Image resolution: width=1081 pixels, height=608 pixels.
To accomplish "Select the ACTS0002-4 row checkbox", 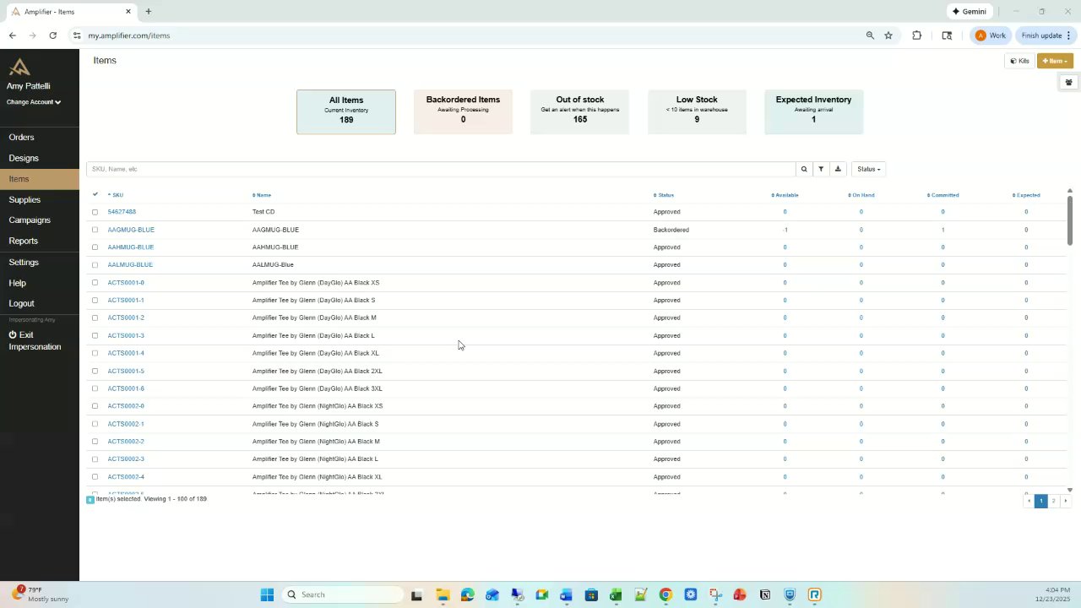I will (x=95, y=477).
